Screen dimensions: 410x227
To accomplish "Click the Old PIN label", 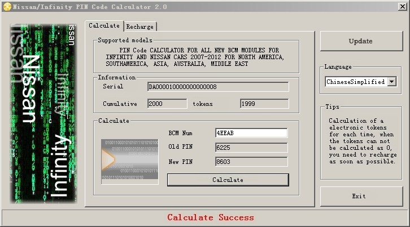I will [180, 146].
